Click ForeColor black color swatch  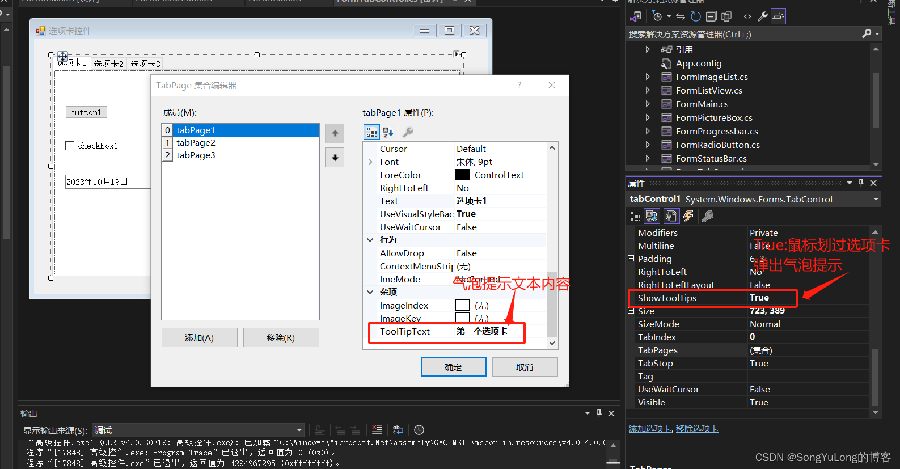(462, 175)
